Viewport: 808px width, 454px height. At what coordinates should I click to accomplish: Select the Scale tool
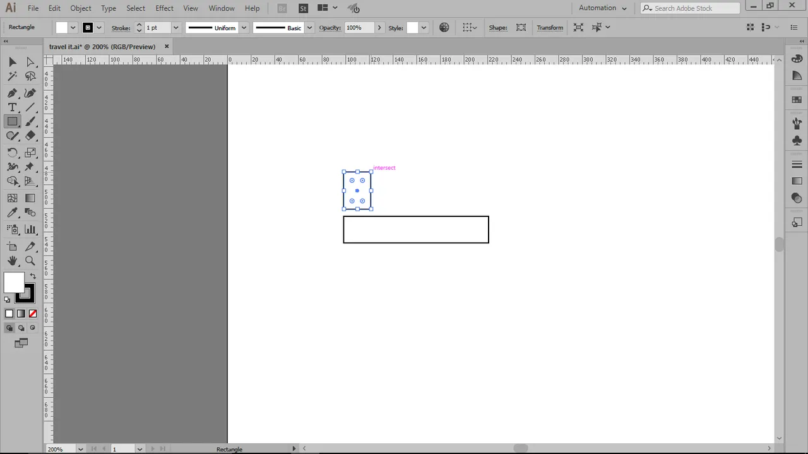(x=30, y=153)
